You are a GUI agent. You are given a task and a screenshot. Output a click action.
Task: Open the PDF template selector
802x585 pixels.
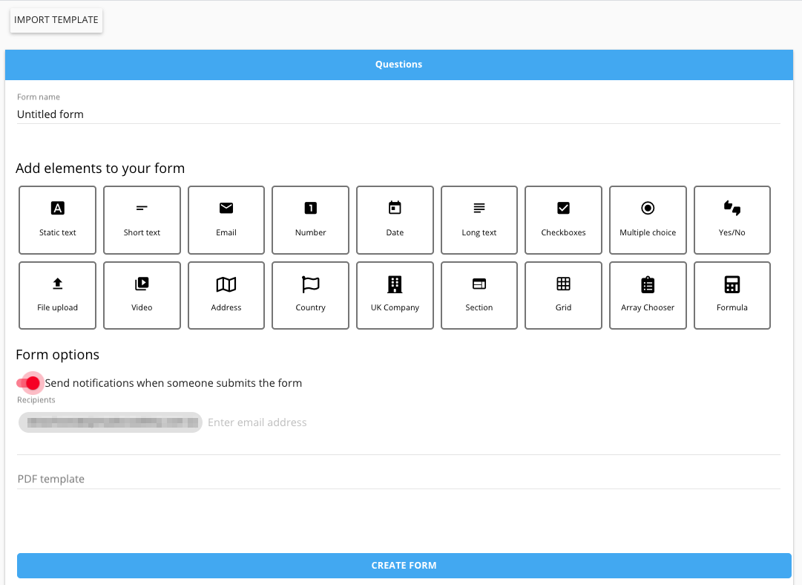pos(398,479)
